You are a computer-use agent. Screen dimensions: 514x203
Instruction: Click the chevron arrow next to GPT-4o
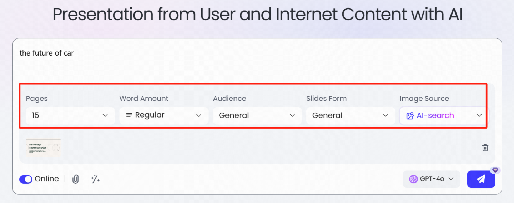tap(451, 179)
